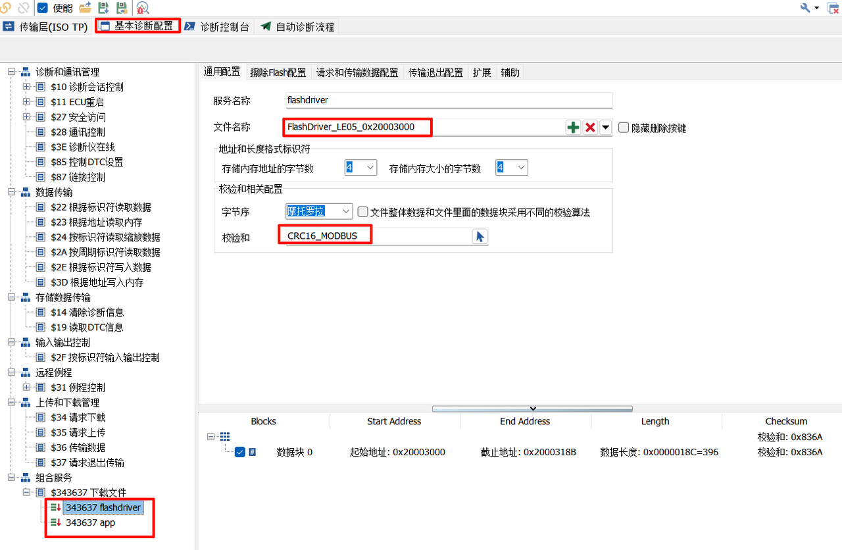Viewport: 842px width, 550px height.
Task: Collapse the 数据传输 tree node
Action: (x=11, y=192)
